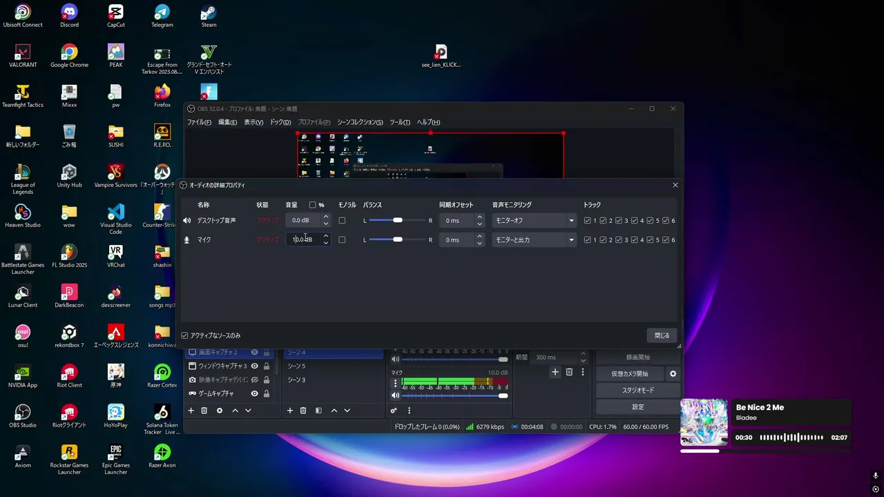
Task: Open scene filters icon
Action: [x=318, y=411]
